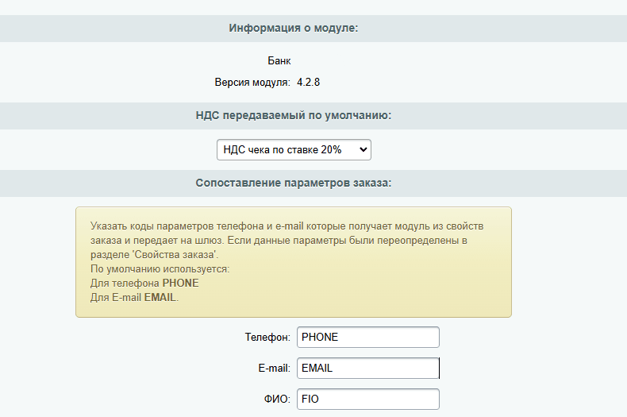
Task: Click the Банк module name text
Action: [280, 60]
